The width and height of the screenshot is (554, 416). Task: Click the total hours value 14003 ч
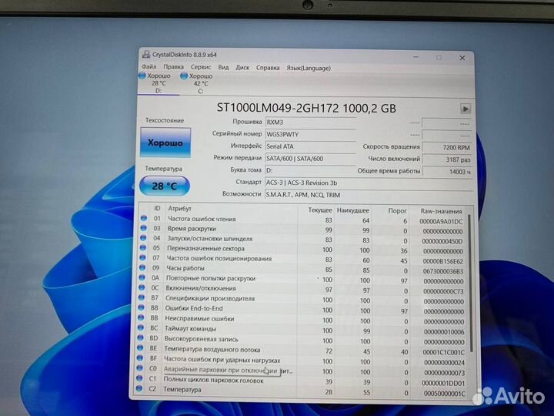[447, 172]
